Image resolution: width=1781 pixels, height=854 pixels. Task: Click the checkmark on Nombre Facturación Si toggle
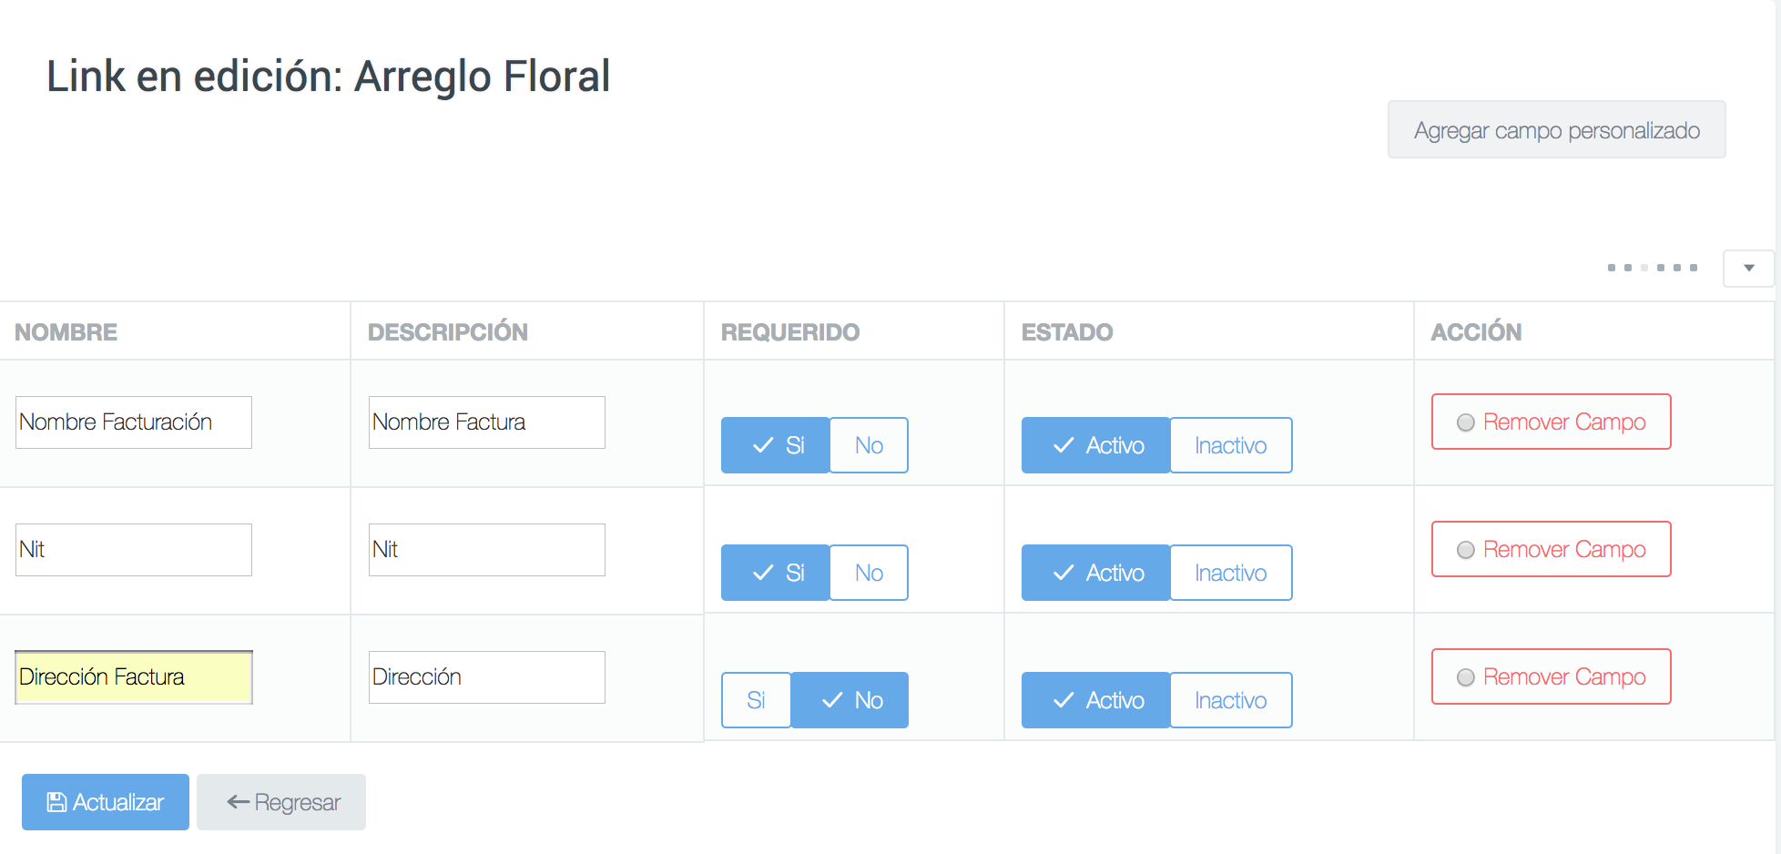(x=763, y=445)
